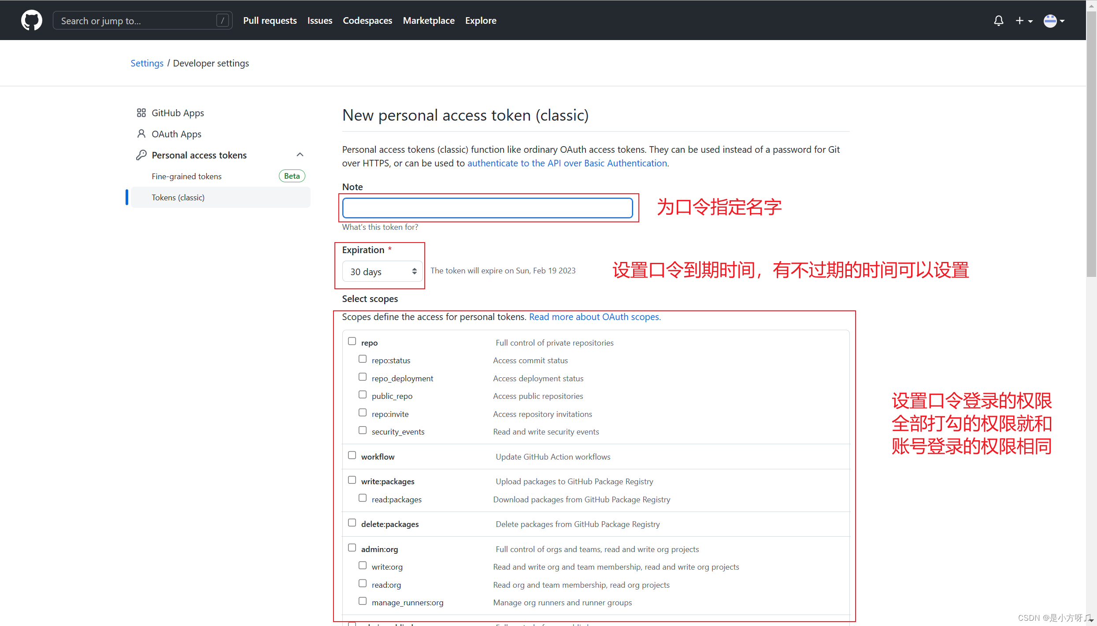
Task: Enable the repo_deployment scope
Action: coord(363,377)
